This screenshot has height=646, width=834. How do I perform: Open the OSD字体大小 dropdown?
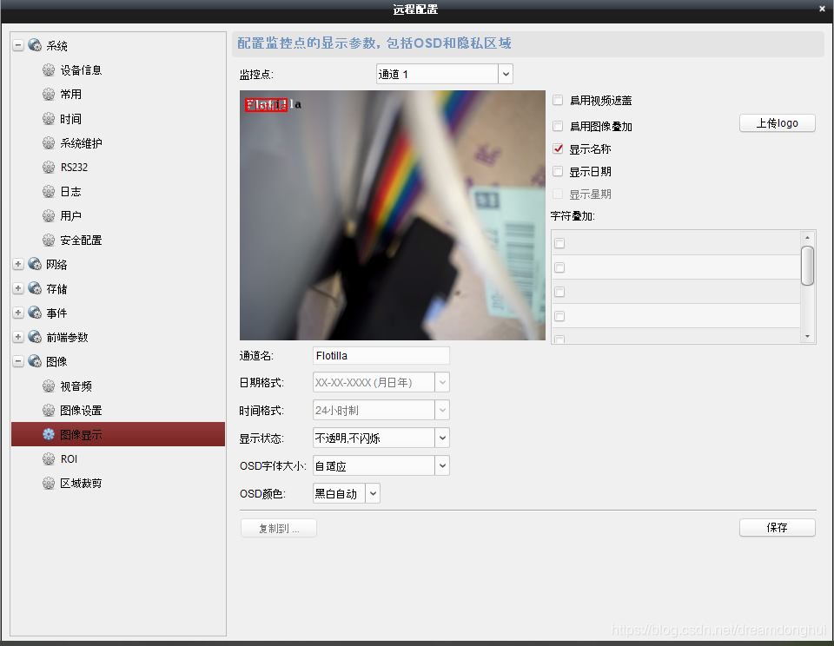pyautogui.click(x=442, y=465)
